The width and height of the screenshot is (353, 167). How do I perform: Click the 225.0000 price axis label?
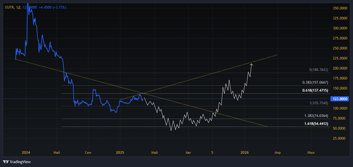340,58
